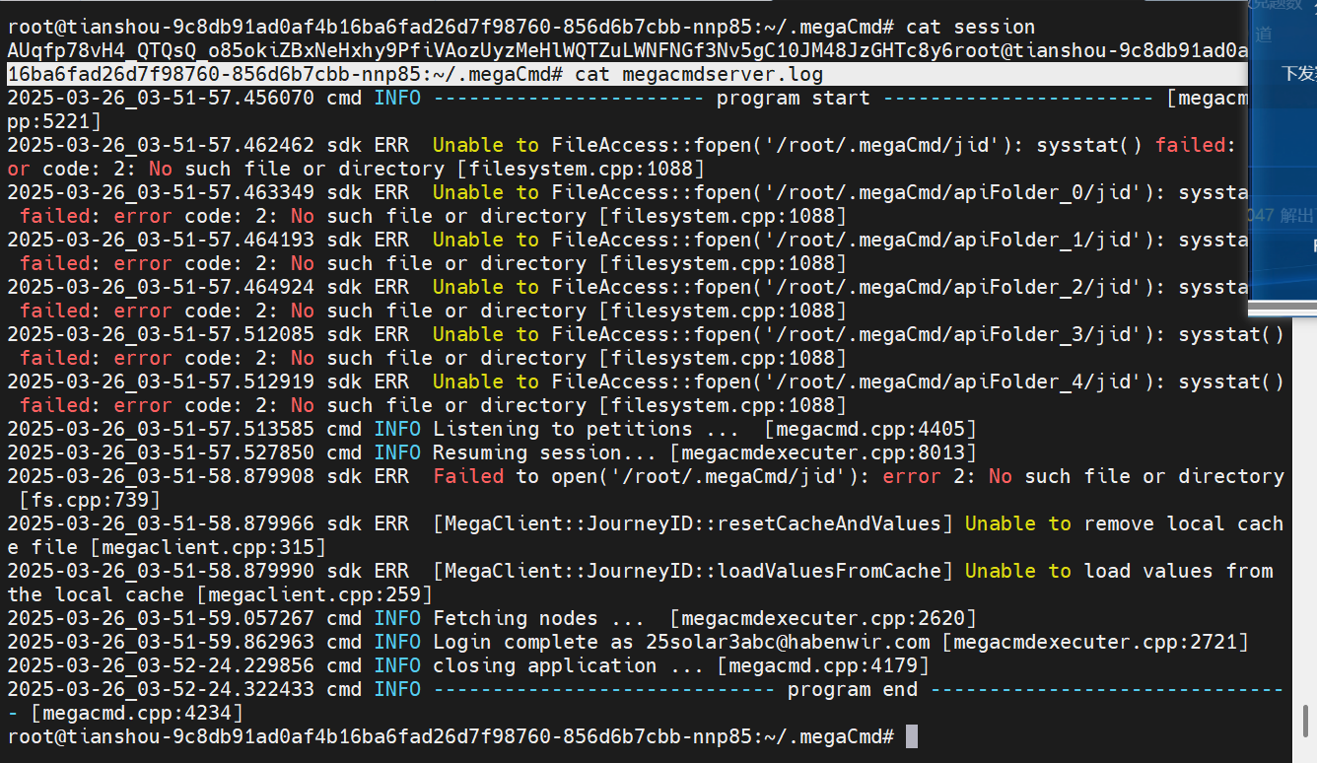Click the [megacmdexecuter.cpp:8013] source reference

[823, 452]
